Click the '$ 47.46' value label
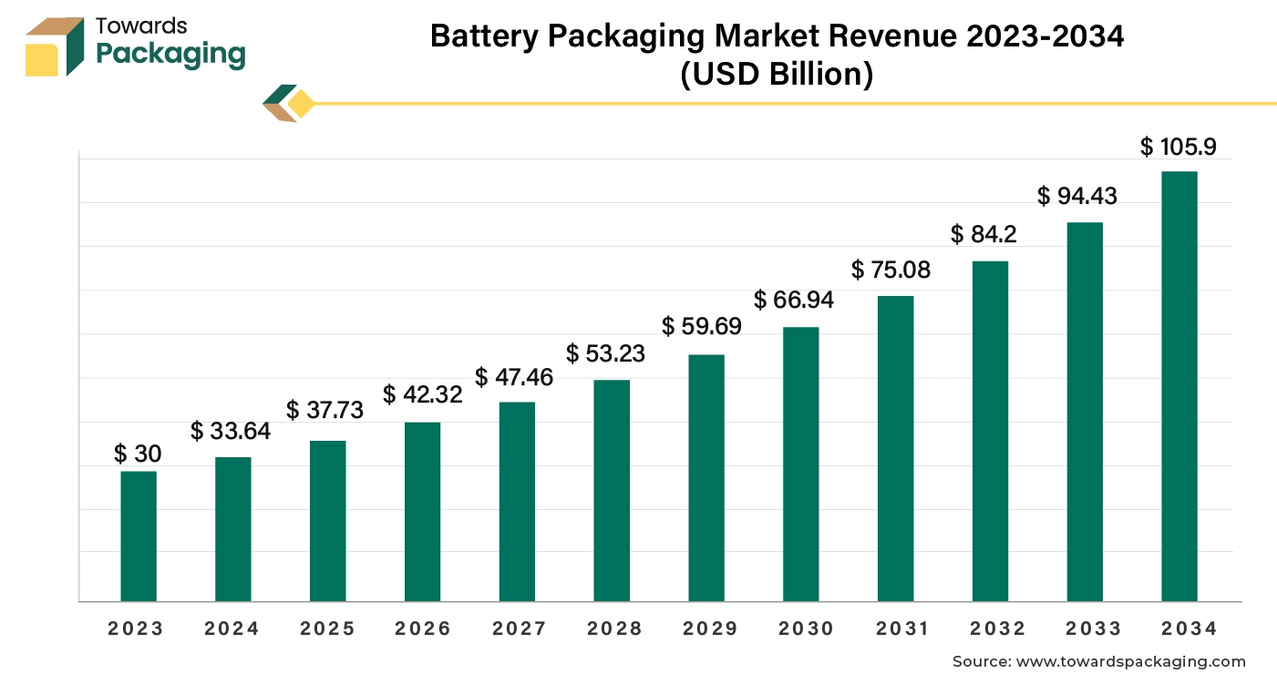 tap(514, 377)
